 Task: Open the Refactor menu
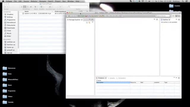(x=34, y=1)
